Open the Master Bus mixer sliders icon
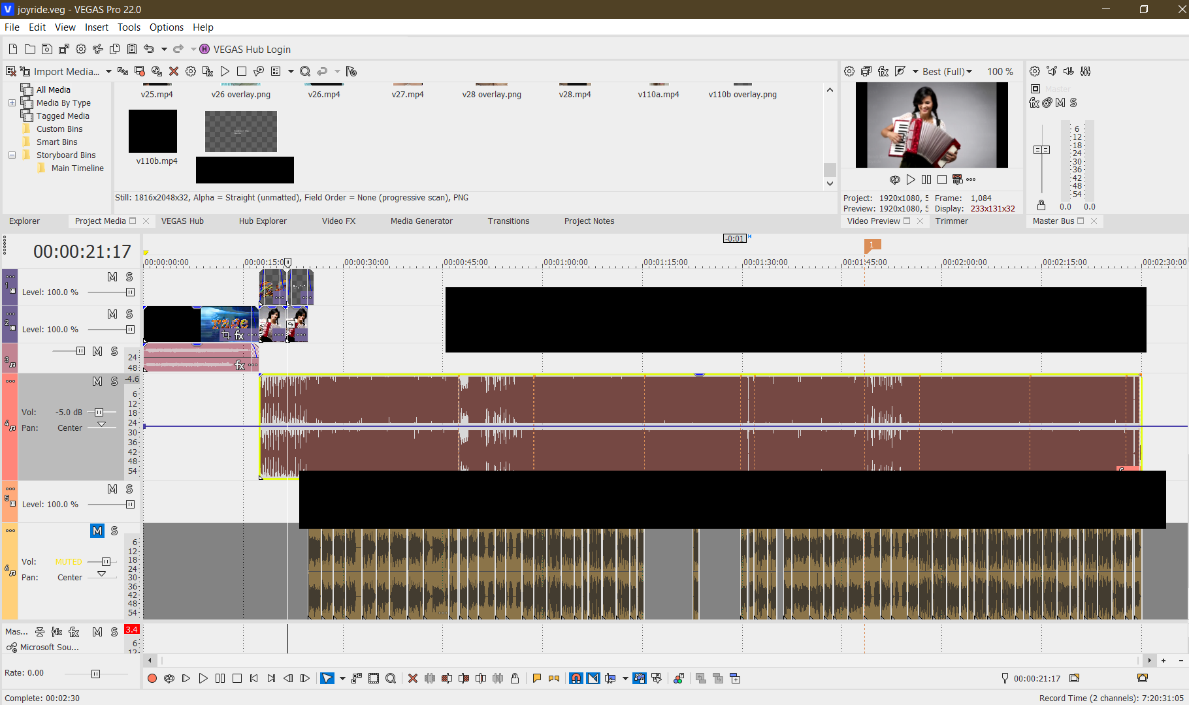The width and height of the screenshot is (1189, 705). click(1086, 71)
